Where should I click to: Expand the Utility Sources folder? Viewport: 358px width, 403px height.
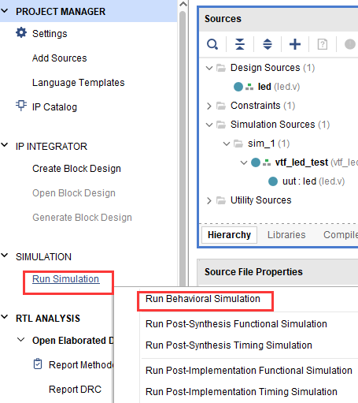point(209,200)
